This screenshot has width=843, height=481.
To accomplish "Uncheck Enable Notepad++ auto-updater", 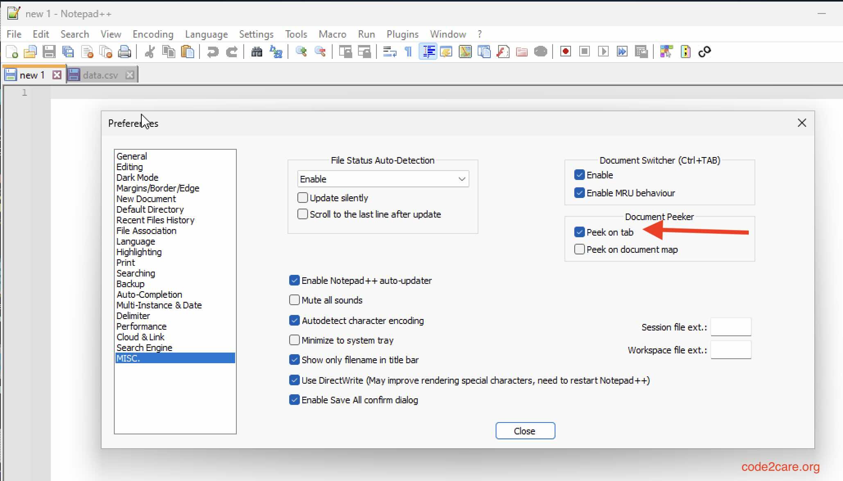I will click(x=294, y=280).
